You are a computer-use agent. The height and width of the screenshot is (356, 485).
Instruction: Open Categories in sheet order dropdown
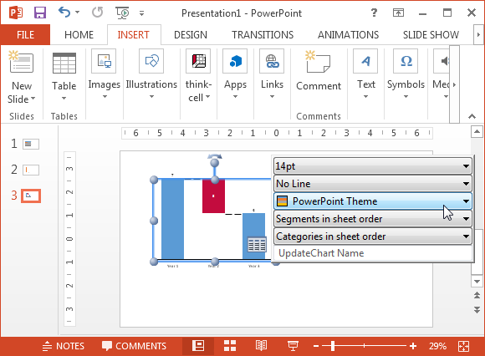pyautogui.click(x=372, y=236)
